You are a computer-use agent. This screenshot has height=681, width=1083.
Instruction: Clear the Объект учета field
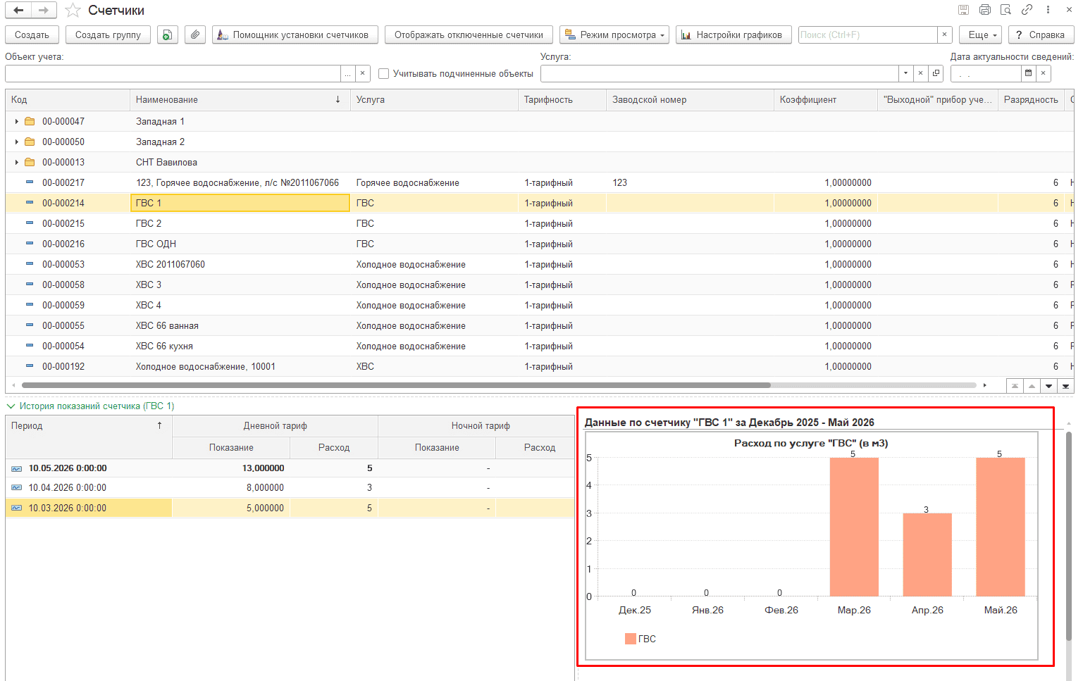(x=363, y=73)
